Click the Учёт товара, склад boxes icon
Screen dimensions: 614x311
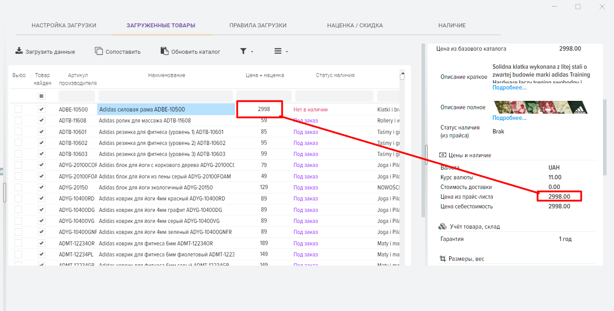click(x=443, y=226)
